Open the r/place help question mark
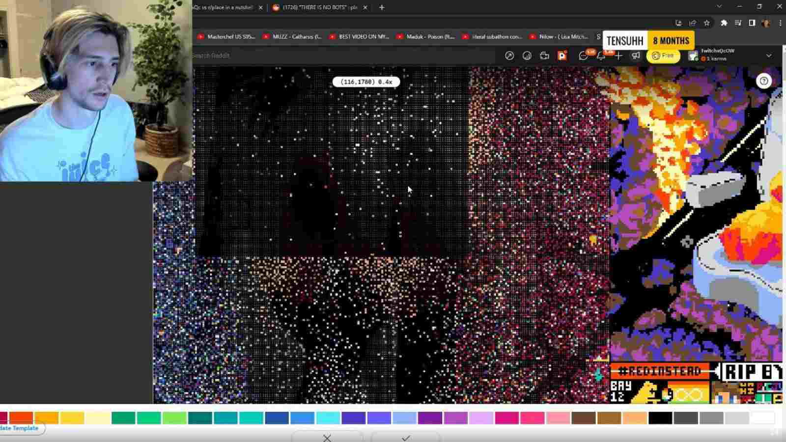Screen dimensions: 786x442 [764, 81]
